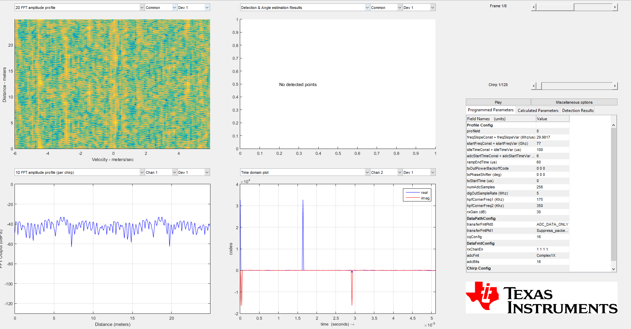Image resolution: width=631 pixels, height=329 pixels.
Task: Open the Common channel dropdown above 2D FFT plot
Action: (161, 7)
